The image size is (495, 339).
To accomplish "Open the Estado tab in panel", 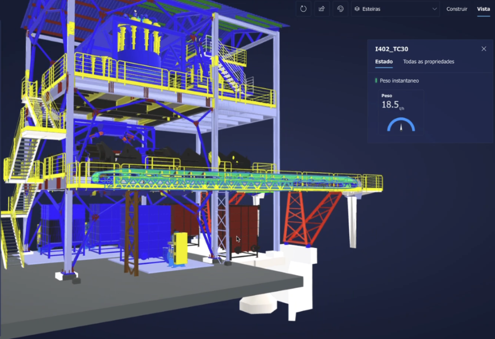I will [384, 62].
